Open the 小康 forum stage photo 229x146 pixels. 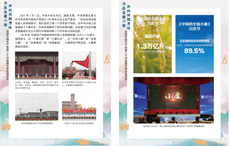coord(173,100)
